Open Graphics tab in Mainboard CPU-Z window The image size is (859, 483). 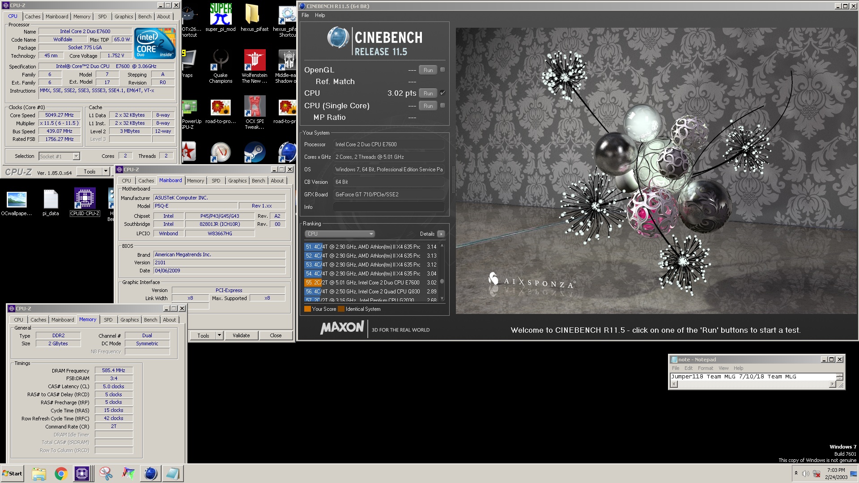(237, 181)
